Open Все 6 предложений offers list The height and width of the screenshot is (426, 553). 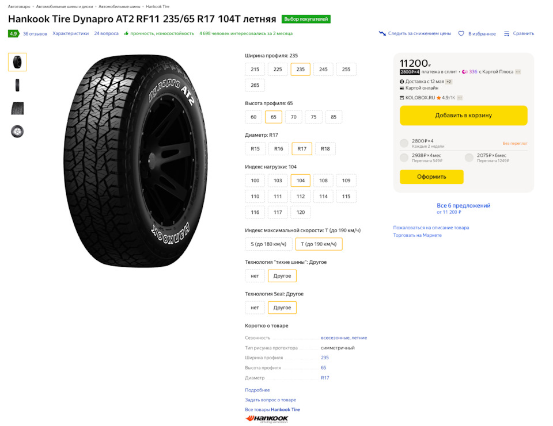coord(463,206)
